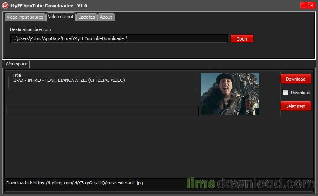Click the Open directory button

[x=242, y=39]
